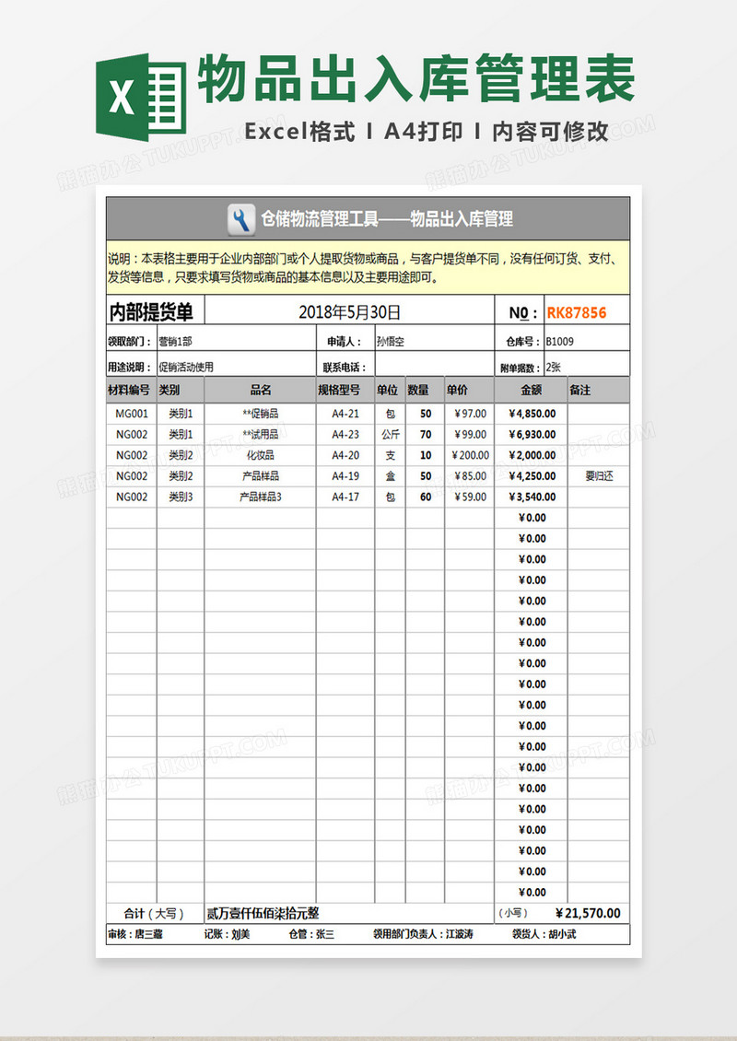Click the 仓储物流管理工具 header banner
Image resolution: width=737 pixels, height=1041 pixels.
pos(368,219)
